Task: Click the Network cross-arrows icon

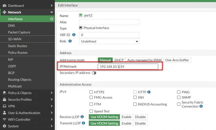Action: [4, 12]
